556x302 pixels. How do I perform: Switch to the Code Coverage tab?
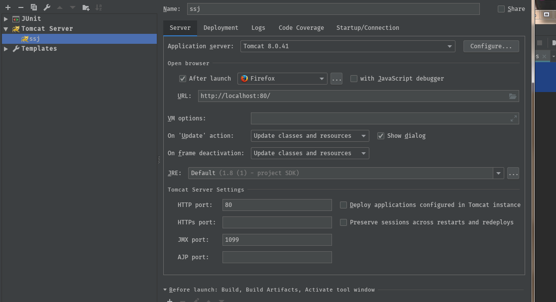pos(302,28)
